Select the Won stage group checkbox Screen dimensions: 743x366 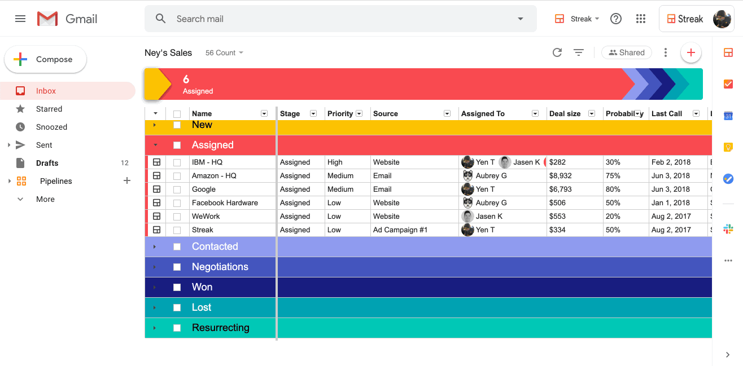177,287
